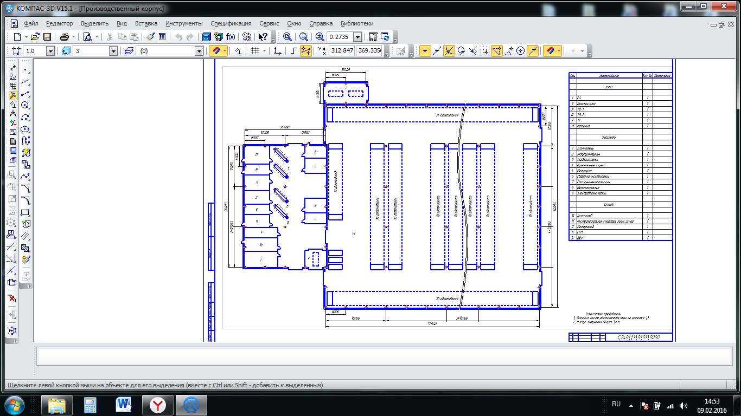Open the current step 1.0 dropdown
The image size is (741, 416).
[x=50, y=51]
